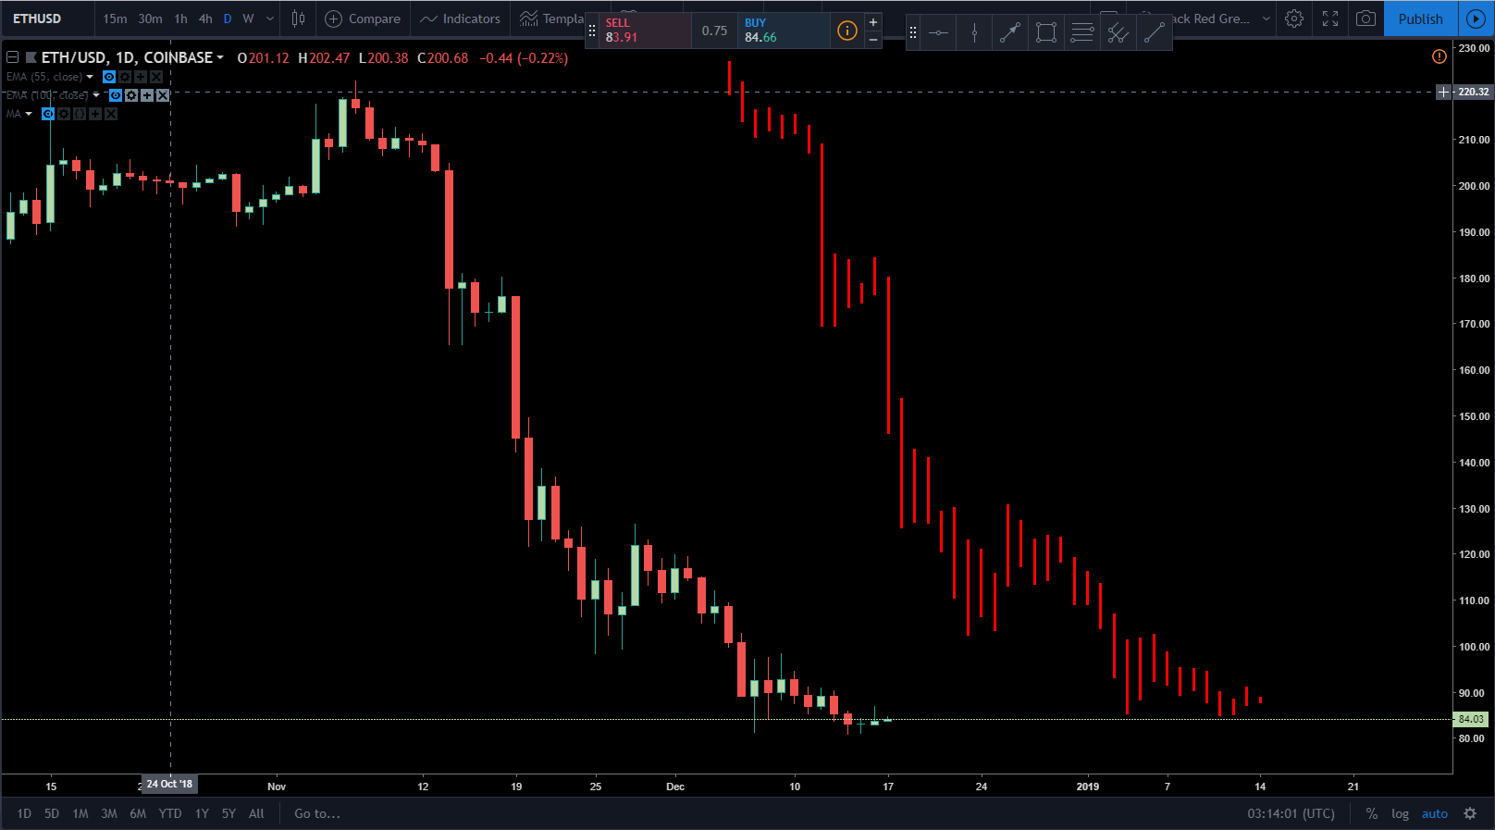This screenshot has height=830, width=1495.
Task: Switch to the 15m timeframe
Action: click(115, 19)
